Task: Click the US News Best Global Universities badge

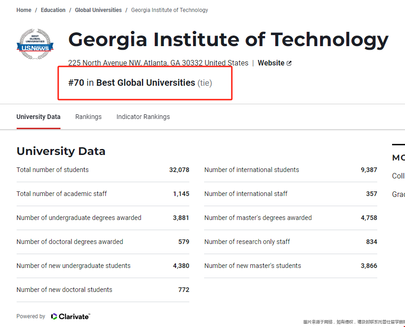Action: [35, 44]
